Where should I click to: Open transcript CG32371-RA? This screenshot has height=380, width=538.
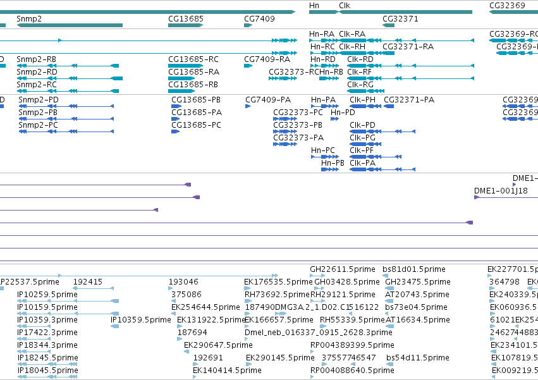click(x=408, y=46)
